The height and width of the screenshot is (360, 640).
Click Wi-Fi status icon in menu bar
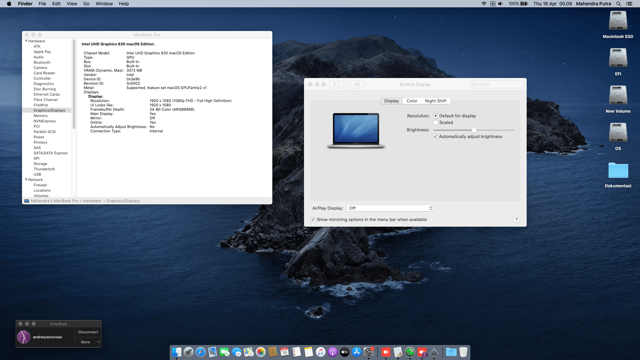[484, 4]
